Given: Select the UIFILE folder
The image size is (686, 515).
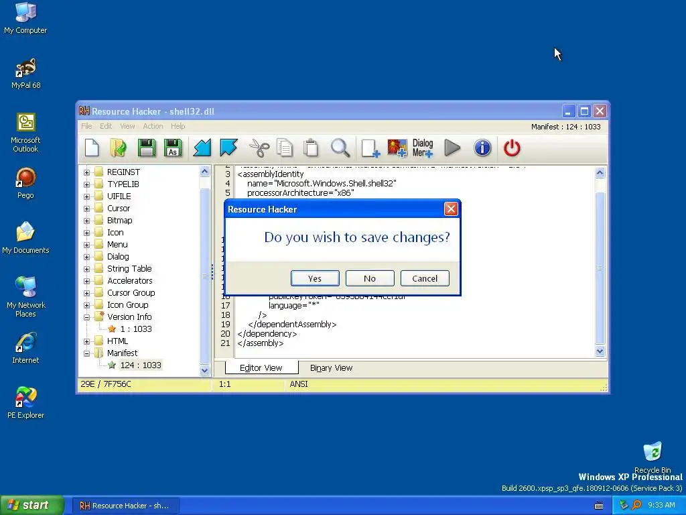Looking at the screenshot, I should [119, 196].
